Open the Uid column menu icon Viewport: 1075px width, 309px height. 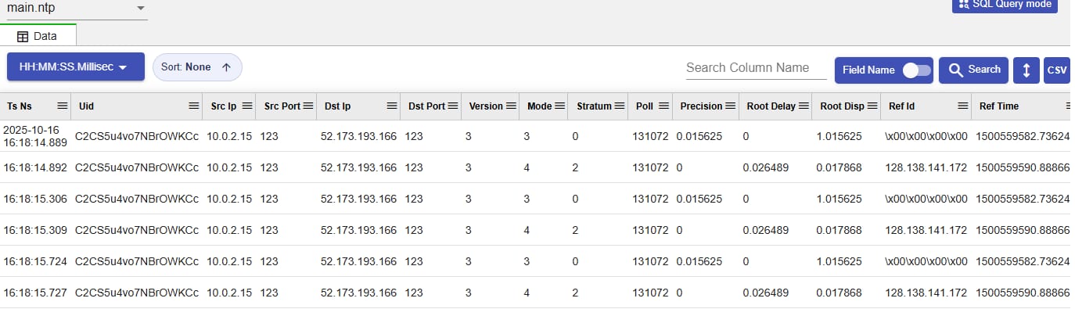pyautogui.click(x=194, y=106)
